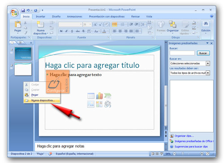
Task: Insert picture from file placeholder icon
Action: (x=91, y=104)
